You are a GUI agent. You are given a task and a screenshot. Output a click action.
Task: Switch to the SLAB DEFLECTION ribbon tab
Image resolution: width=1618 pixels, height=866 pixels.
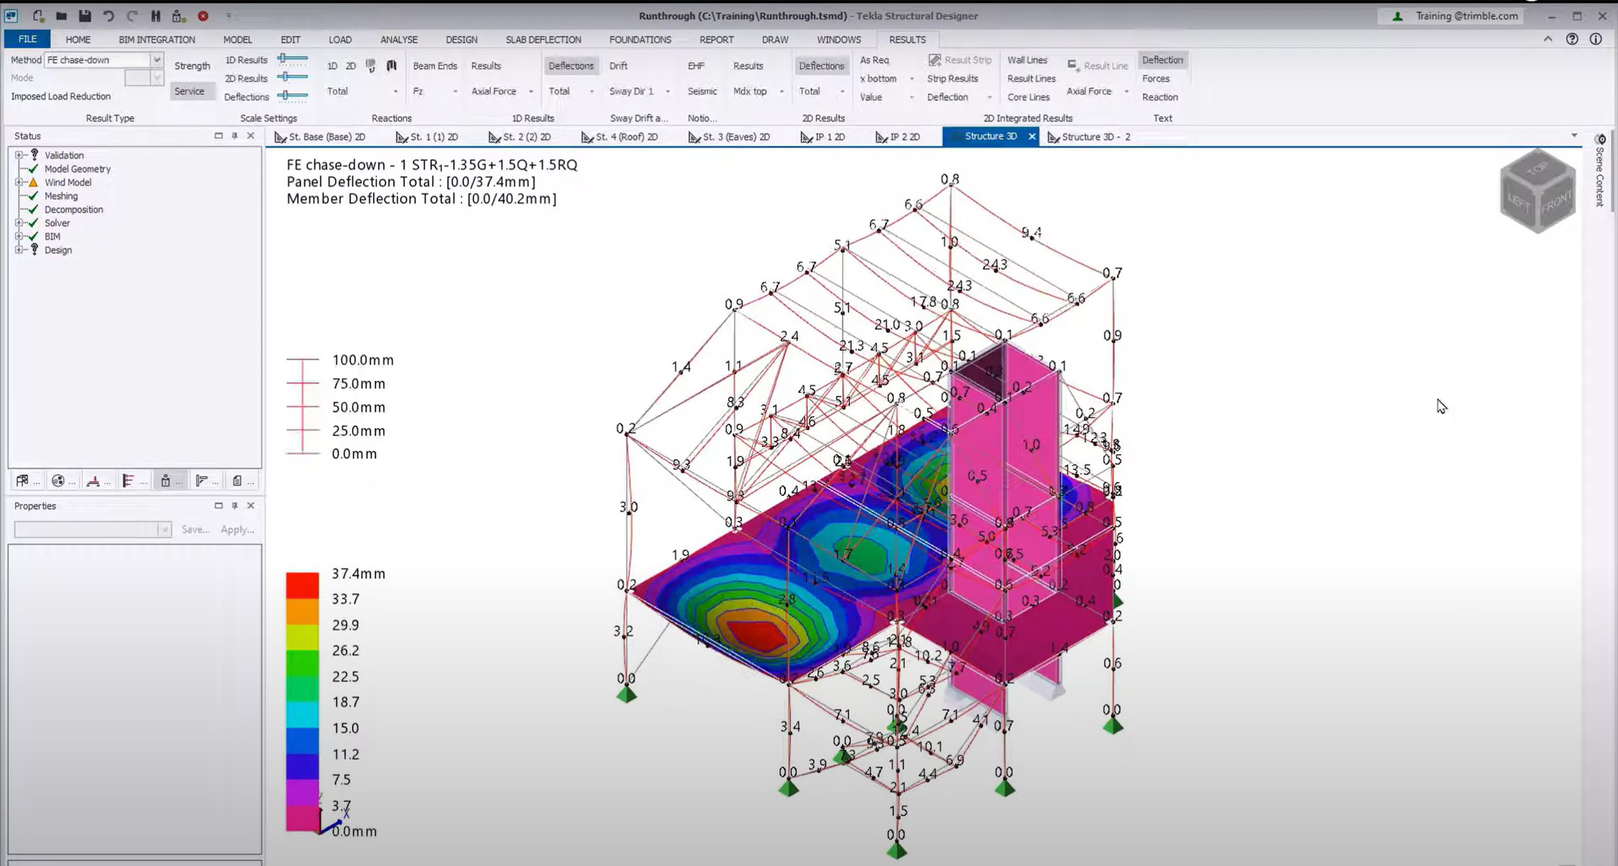(543, 39)
